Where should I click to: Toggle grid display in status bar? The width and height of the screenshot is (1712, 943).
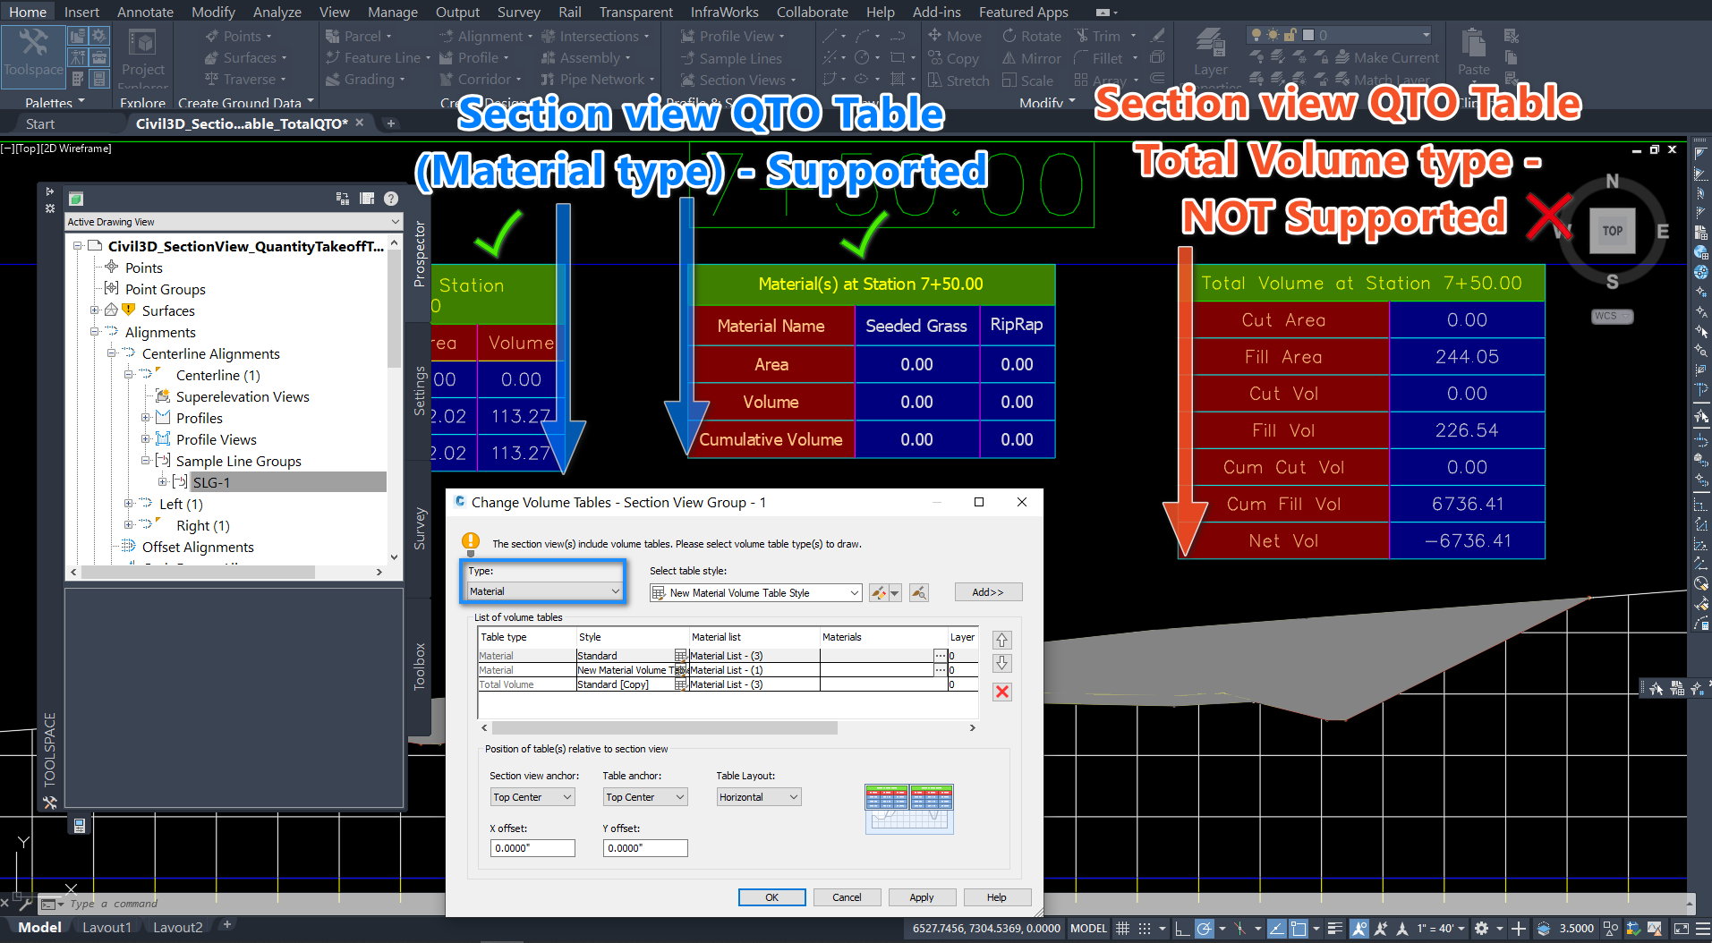coord(1122,929)
